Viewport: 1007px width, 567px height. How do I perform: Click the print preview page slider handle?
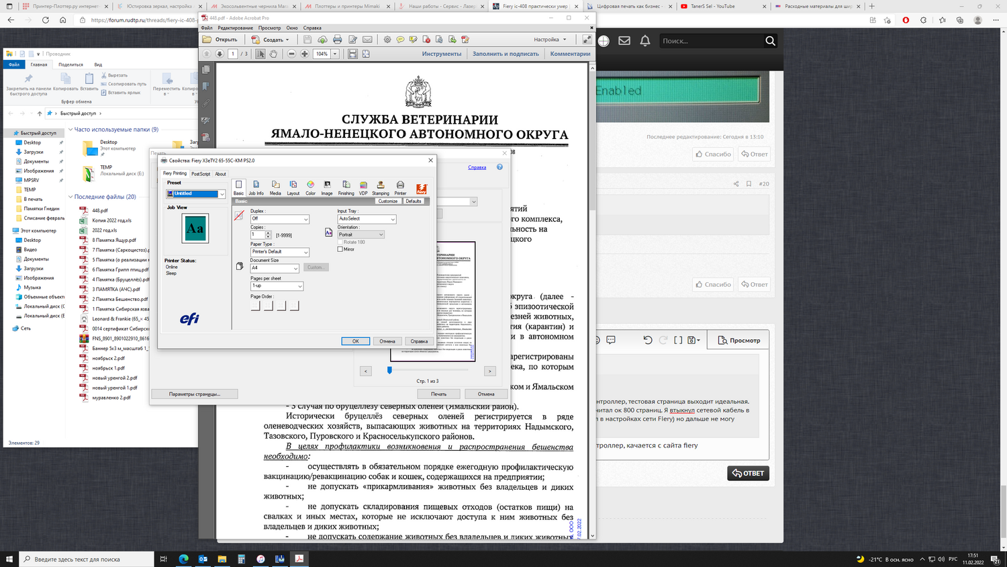click(x=389, y=369)
